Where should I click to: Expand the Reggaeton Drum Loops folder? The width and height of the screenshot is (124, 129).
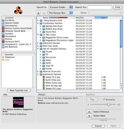tap(41, 38)
